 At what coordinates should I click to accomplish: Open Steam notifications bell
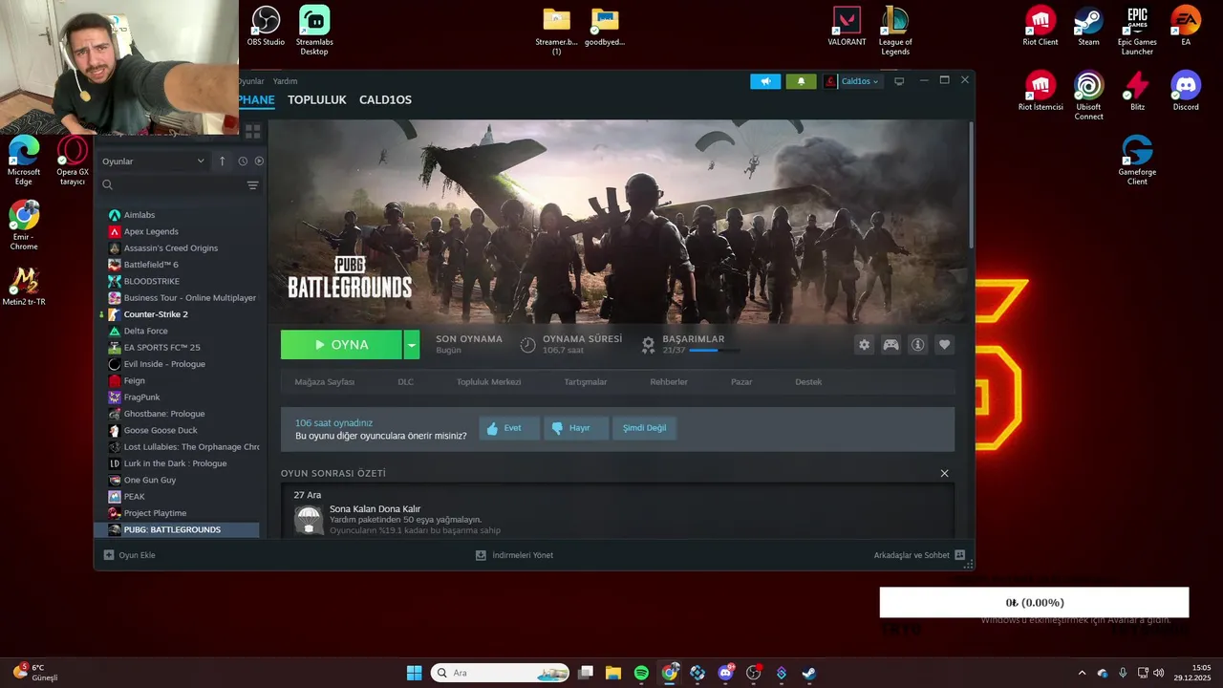coord(802,81)
